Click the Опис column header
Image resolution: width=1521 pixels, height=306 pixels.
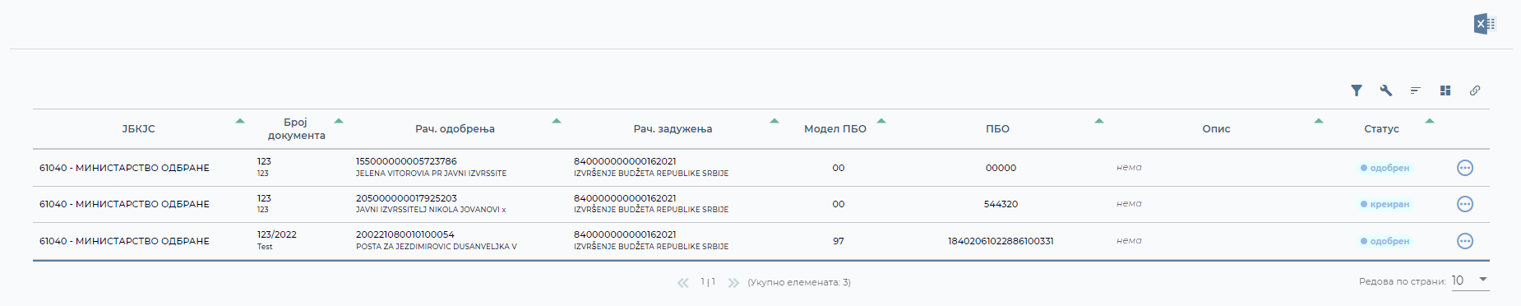[1216, 129]
